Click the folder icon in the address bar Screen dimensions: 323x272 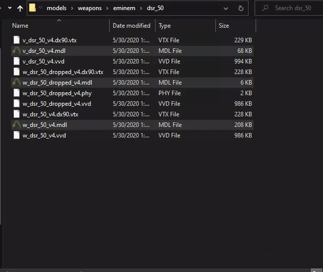[x=33, y=8]
